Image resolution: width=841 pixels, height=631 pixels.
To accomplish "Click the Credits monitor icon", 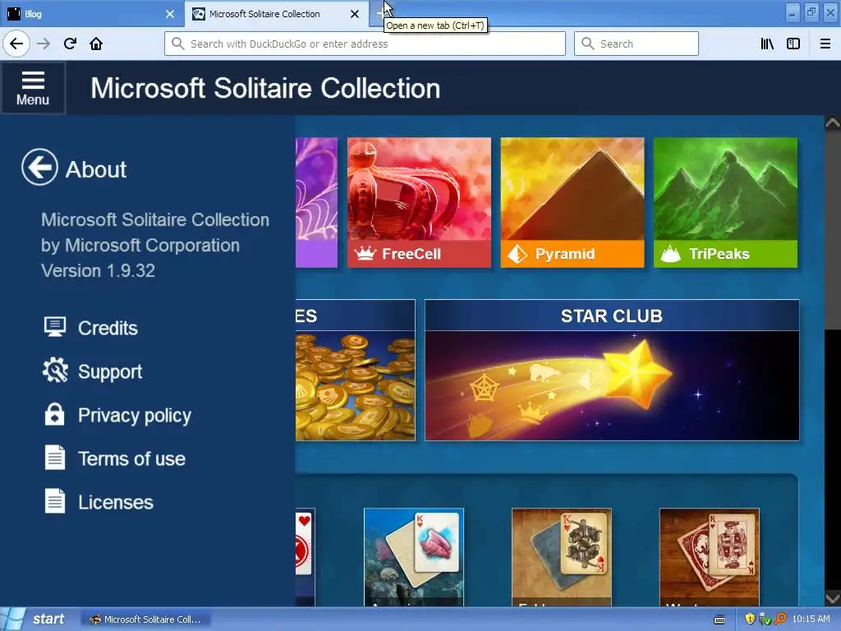I will [55, 327].
